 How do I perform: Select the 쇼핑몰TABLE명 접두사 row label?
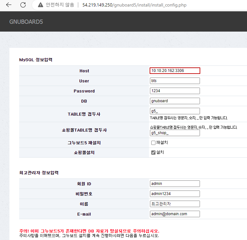[84, 130]
